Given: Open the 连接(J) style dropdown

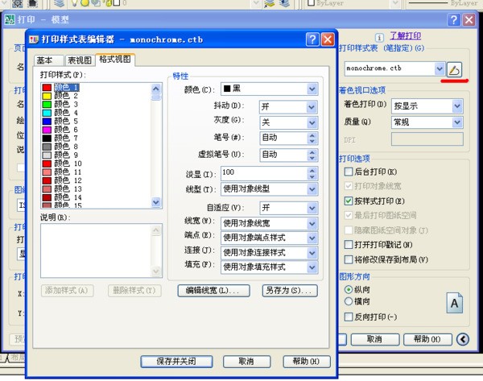Looking at the screenshot, I should click(269, 253).
